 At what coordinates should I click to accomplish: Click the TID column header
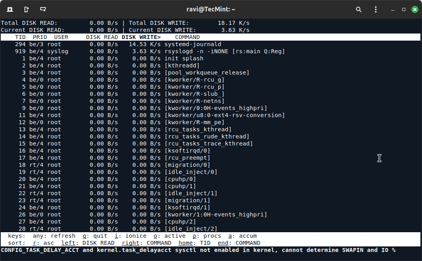click(x=20, y=37)
